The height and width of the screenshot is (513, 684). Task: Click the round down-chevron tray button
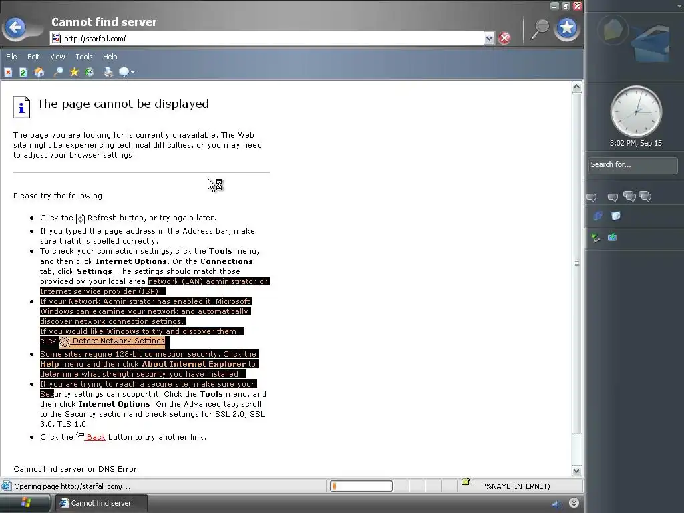(574, 503)
